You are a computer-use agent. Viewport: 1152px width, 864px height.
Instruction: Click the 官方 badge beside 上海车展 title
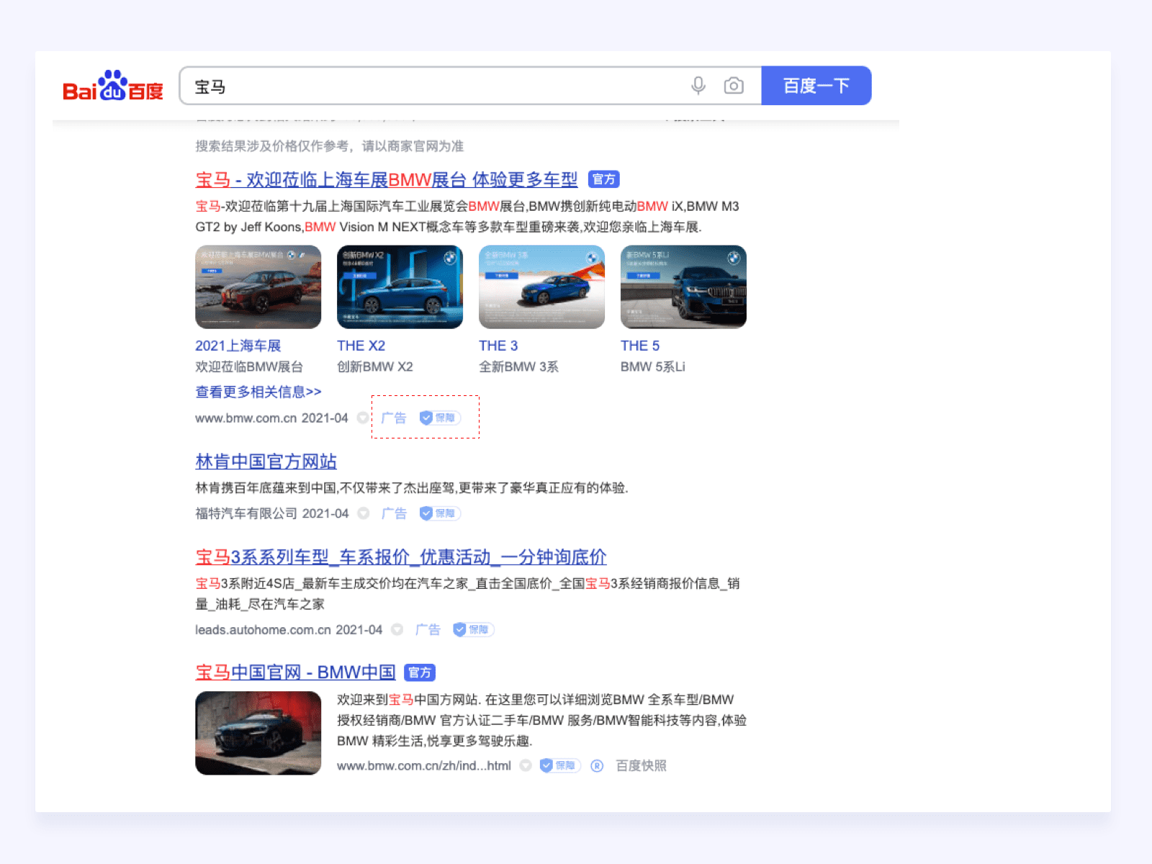[604, 179]
